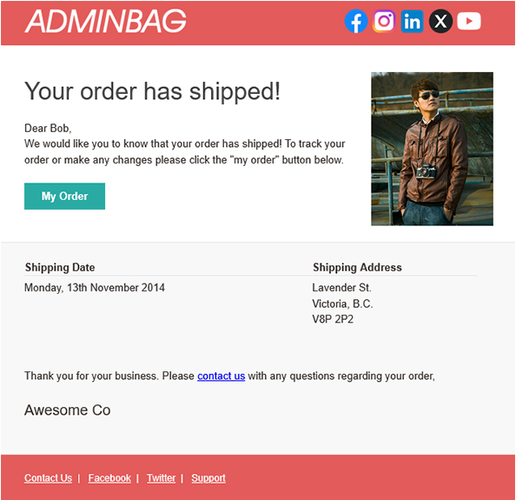Click the photo of the man in the leather jacket

tap(432, 149)
